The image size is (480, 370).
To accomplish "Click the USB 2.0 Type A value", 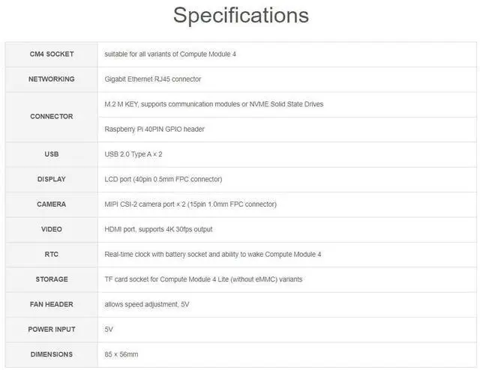I will tap(133, 154).
